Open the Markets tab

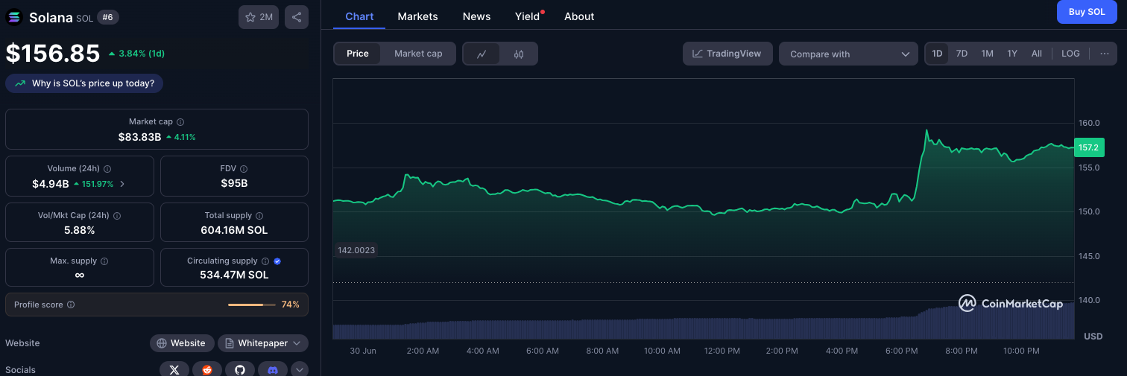(x=417, y=16)
